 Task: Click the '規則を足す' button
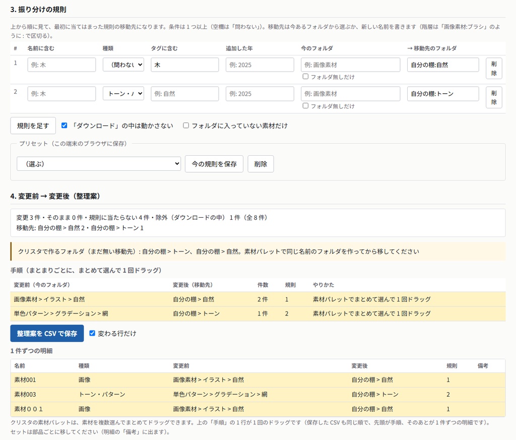(33, 125)
